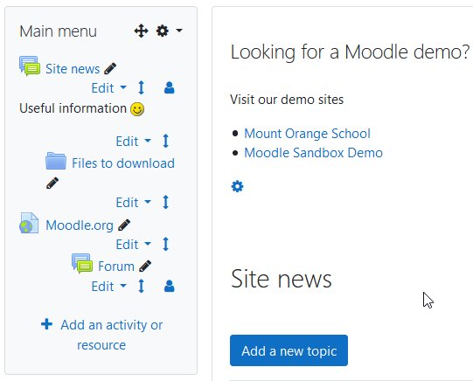Edit title pencil under Files to download
The image size is (473, 381).
pyautogui.click(x=52, y=183)
